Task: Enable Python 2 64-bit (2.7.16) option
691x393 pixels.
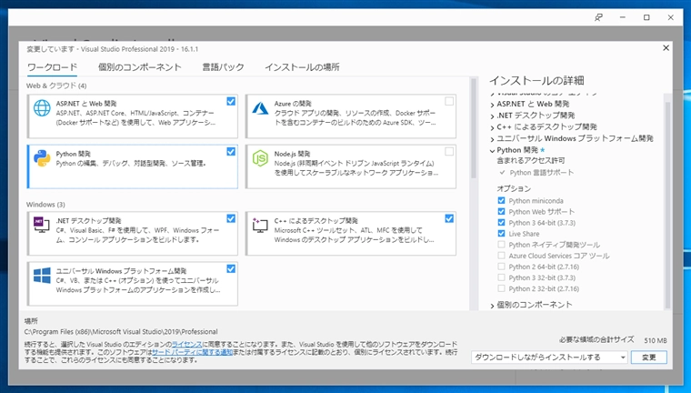Action: tap(501, 267)
